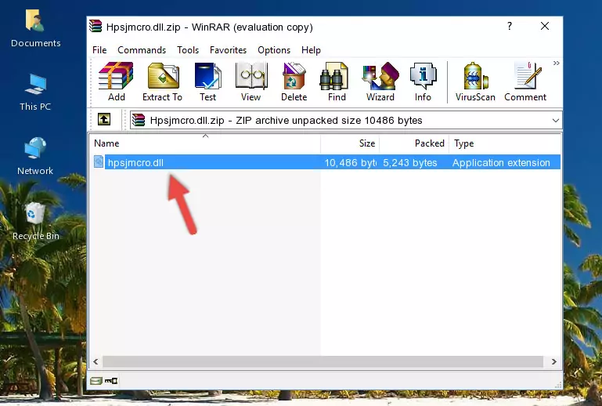The image size is (602, 406).
Task: Open the Options menu
Action: tap(274, 50)
